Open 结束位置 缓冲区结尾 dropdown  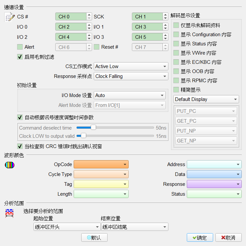click(x=135, y=227)
